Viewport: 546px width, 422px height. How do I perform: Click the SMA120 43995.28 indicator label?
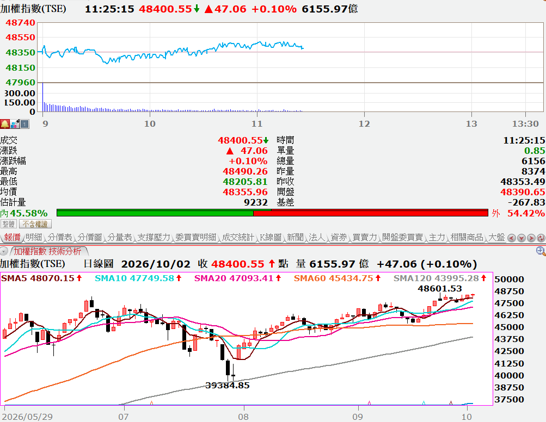click(x=440, y=278)
